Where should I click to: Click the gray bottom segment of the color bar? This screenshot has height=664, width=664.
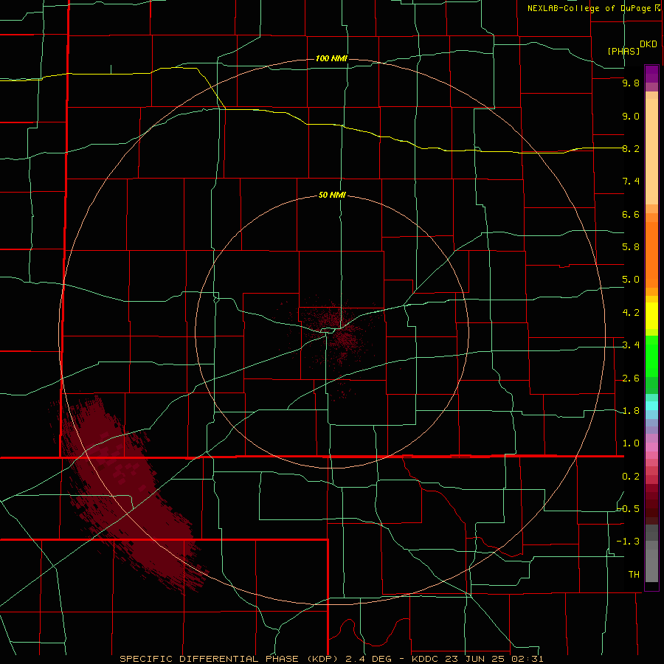[x=651, y=567]
